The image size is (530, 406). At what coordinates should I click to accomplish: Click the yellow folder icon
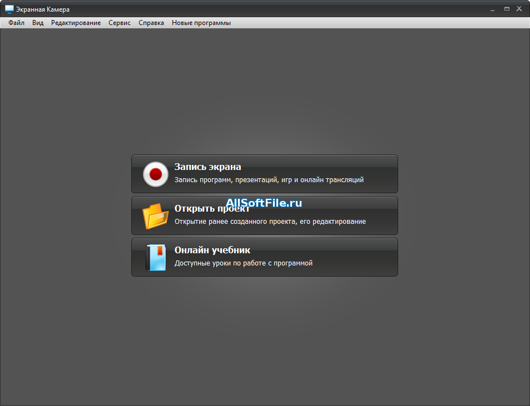click(156, 216)
